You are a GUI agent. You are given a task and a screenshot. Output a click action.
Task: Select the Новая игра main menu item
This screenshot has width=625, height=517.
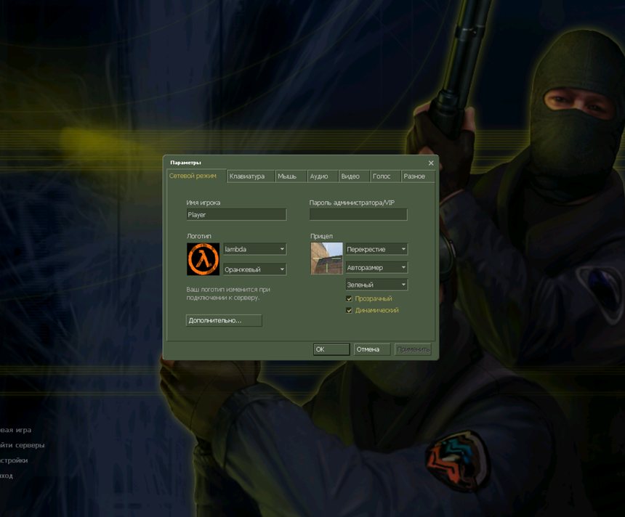pos(15,430)
